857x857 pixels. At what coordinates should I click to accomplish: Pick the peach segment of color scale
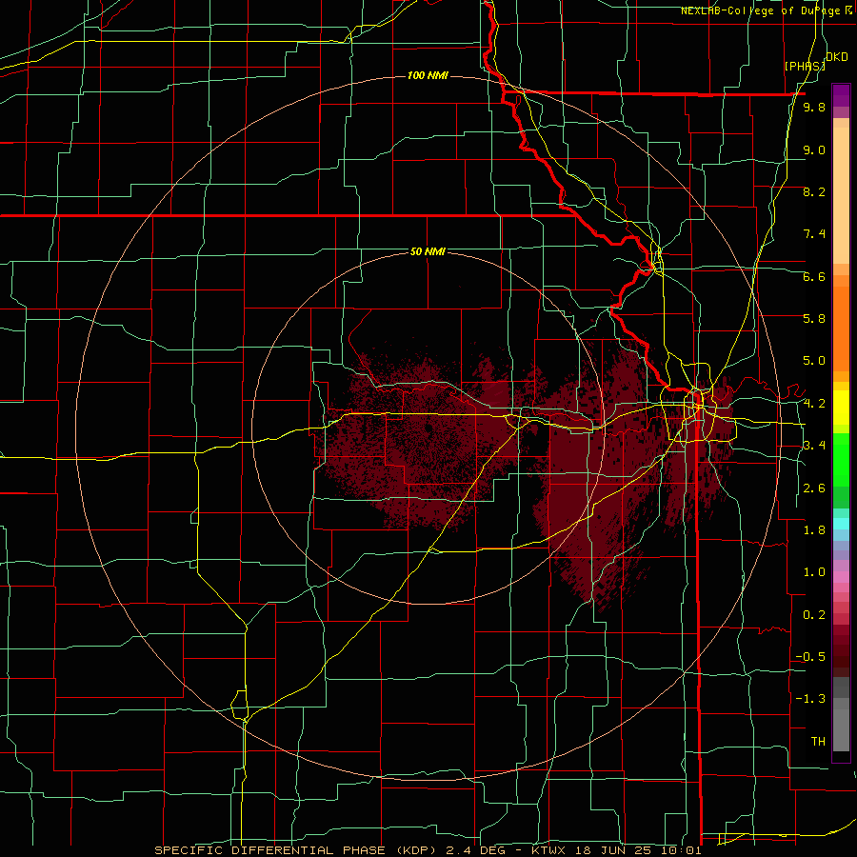(841, 197)
